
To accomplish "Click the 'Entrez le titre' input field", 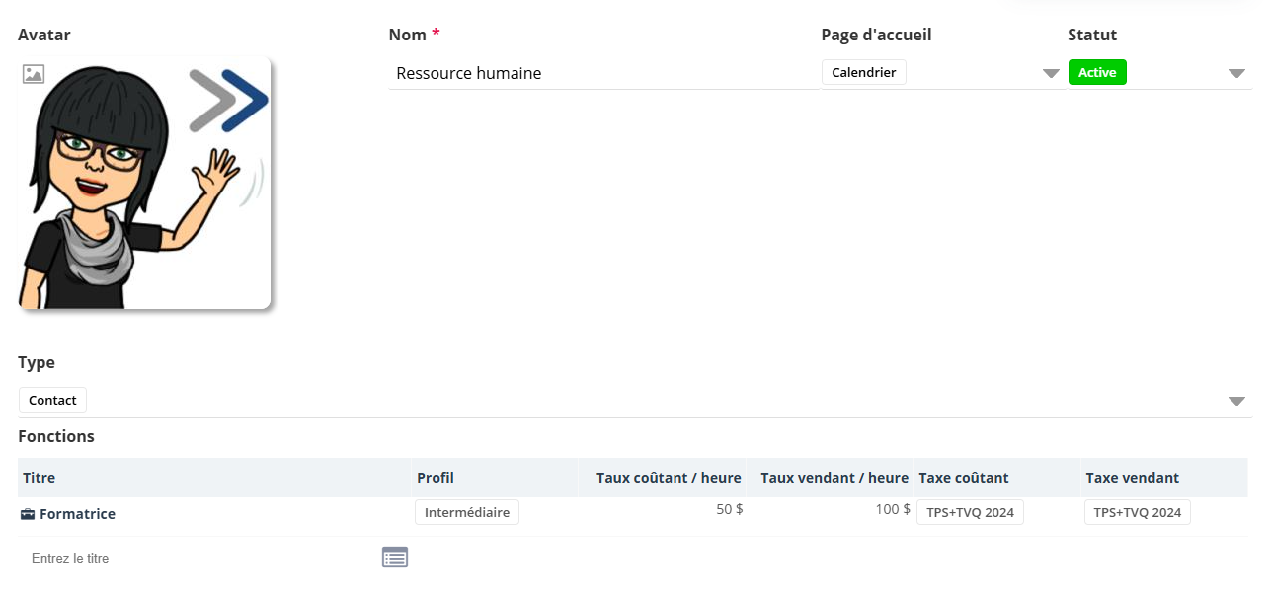I will coord(198,558).
